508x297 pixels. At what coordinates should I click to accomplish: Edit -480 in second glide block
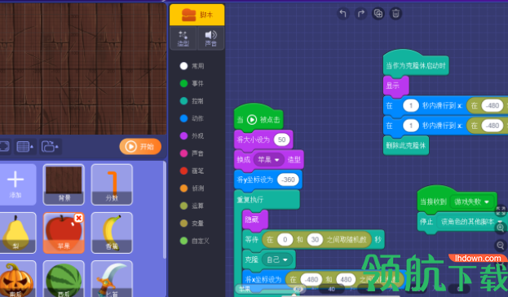click(x=493, y=126)
